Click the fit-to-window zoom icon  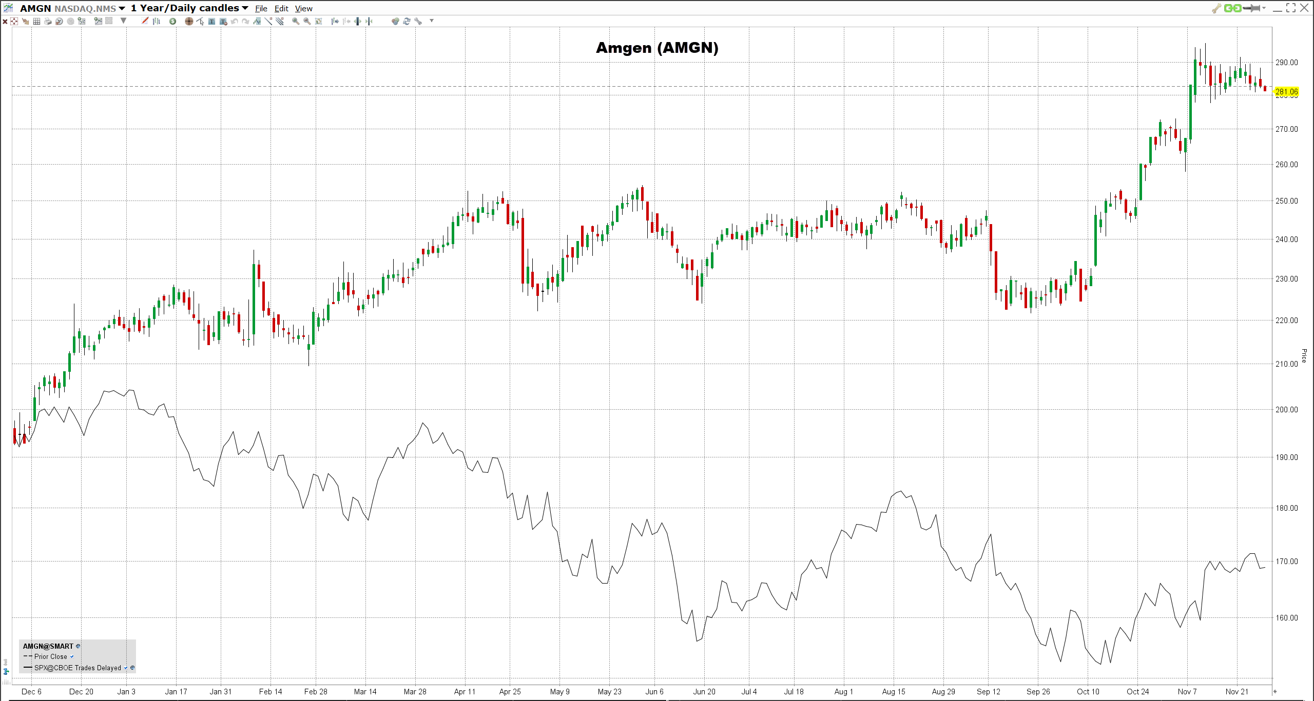tap(319, 21)
